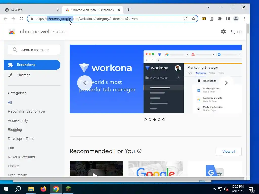
Task: Reload the current page
Action: click(x=21, y=19)
